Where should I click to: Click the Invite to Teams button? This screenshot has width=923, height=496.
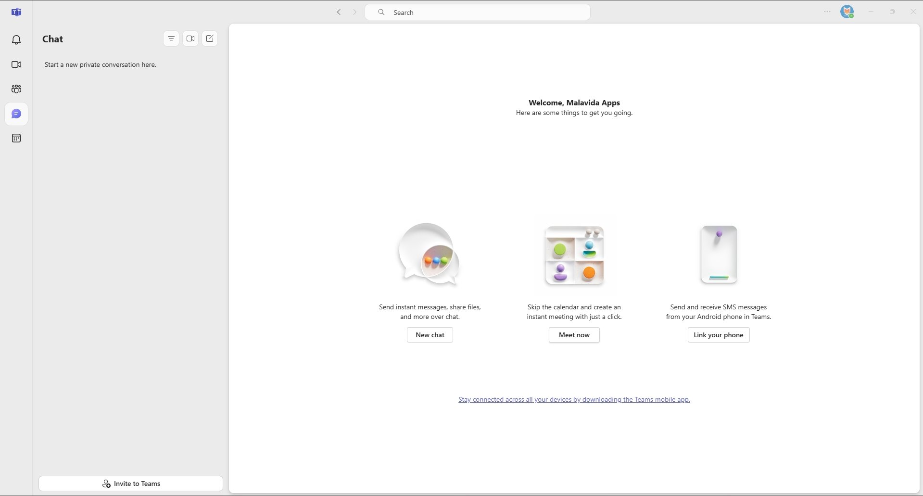pos(131,483)
